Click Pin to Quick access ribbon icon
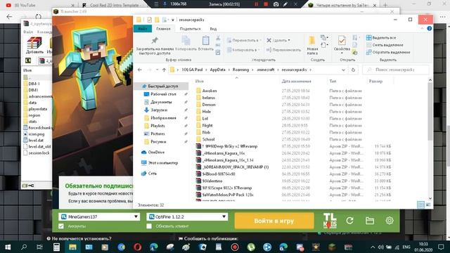Screen dimensions: 450x253 point(155,41)
